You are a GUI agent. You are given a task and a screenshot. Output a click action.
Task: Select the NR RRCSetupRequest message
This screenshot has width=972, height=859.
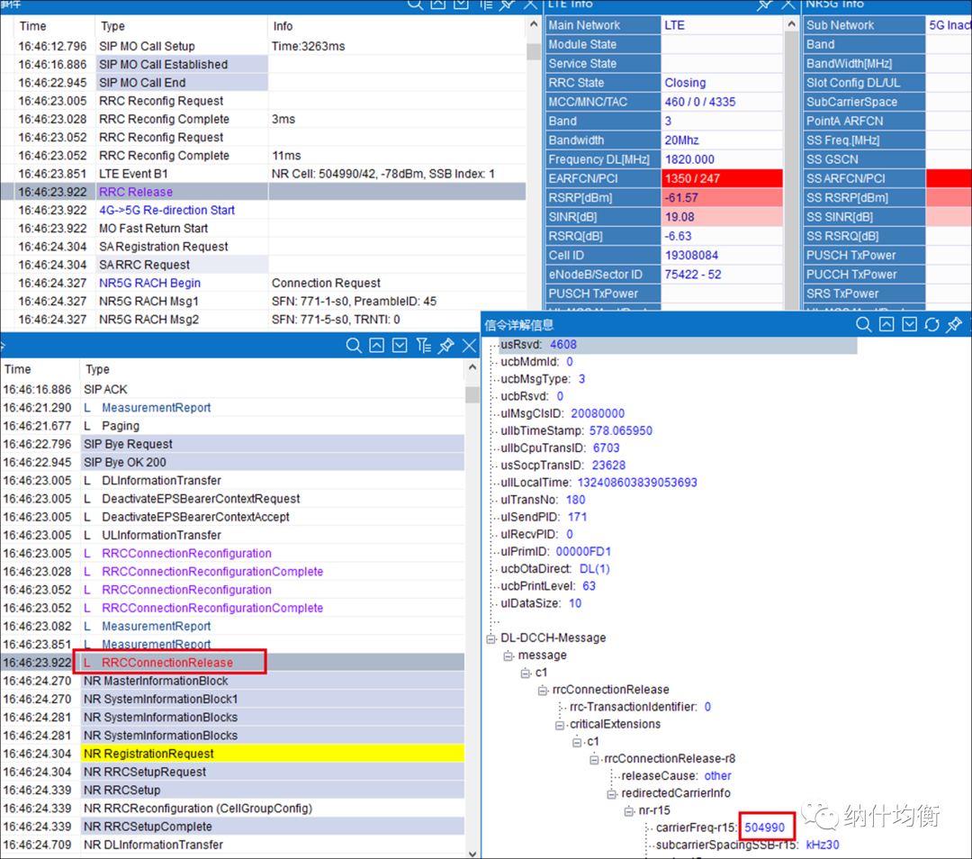(232, 772)
